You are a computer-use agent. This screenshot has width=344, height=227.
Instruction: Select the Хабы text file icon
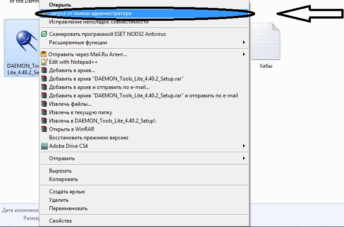(266, 41)
